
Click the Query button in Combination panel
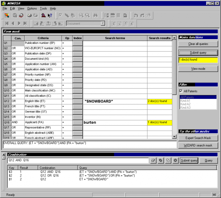(x=209, y=160)
